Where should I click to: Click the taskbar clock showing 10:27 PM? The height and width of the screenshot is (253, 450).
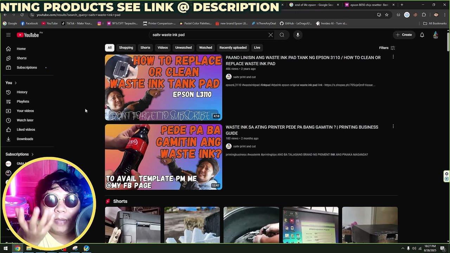pos(430,248)
